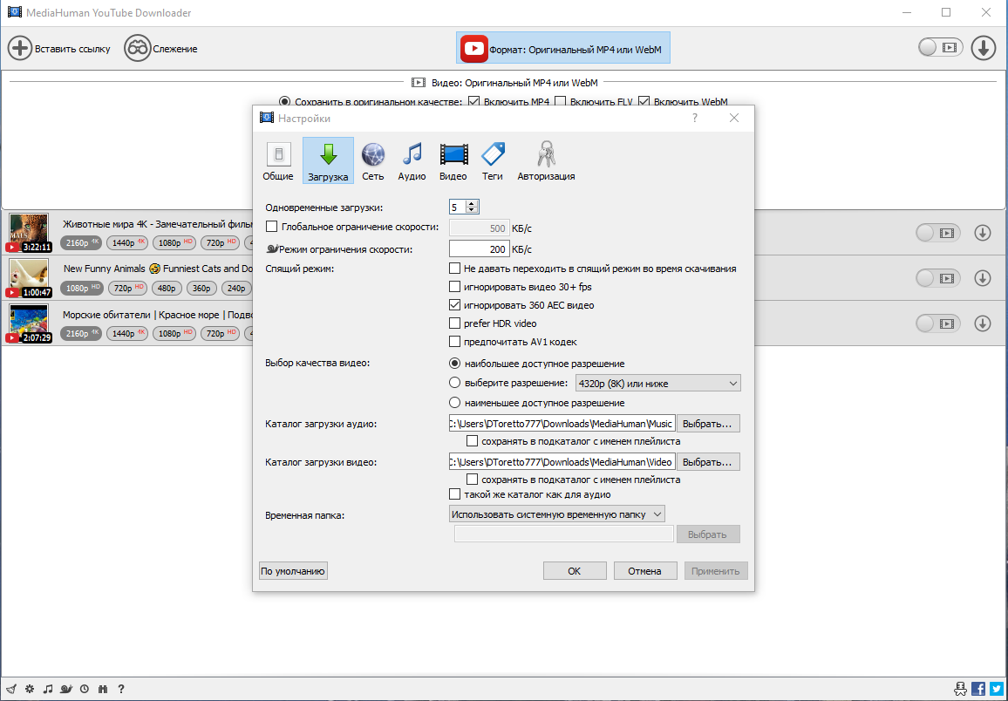Click Выбрать... for the audio download folder

tap(708, 424)
